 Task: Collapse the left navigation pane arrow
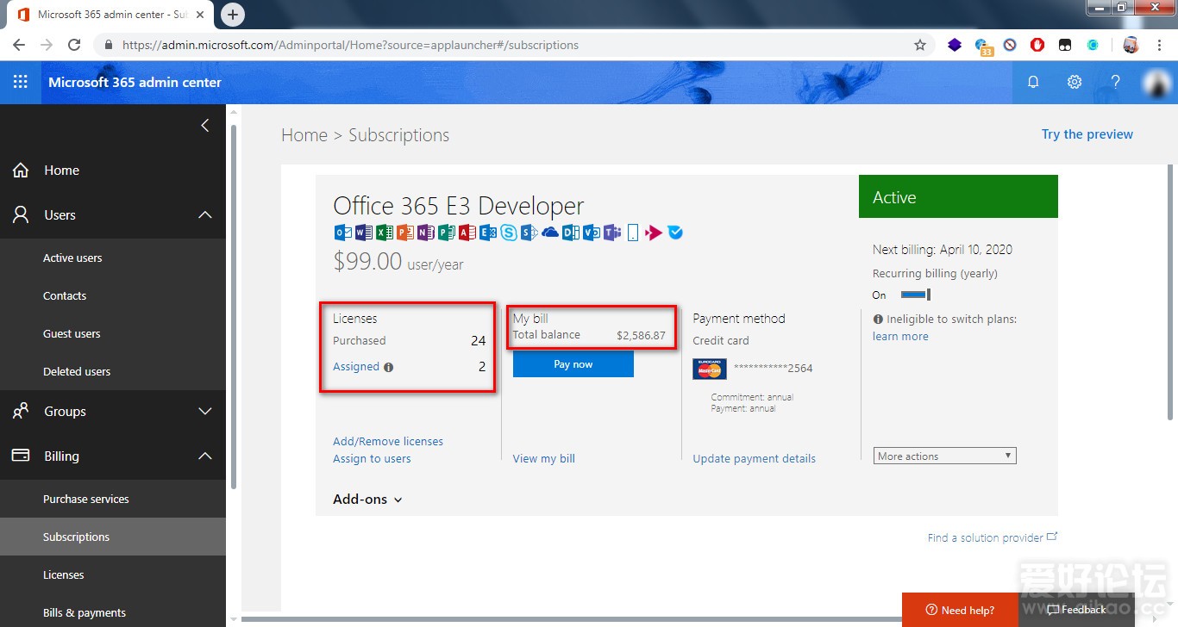(x=204, y=126)
